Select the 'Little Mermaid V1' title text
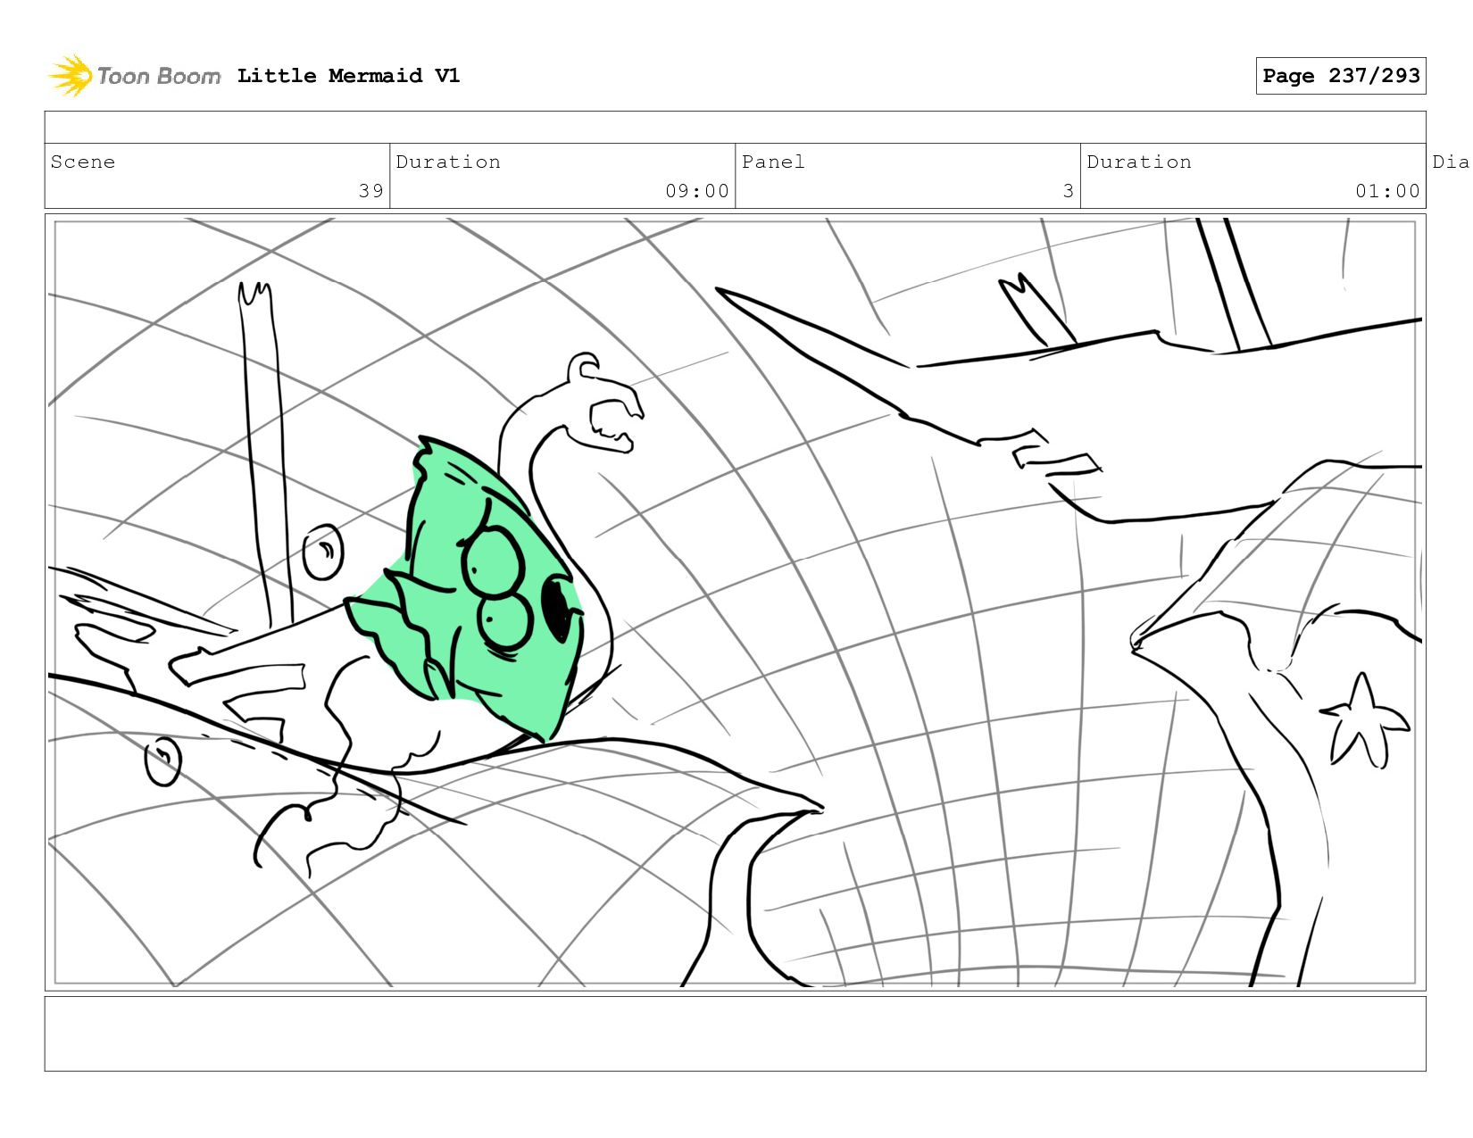Screen dimensions: 1473x1138 pyautogui.click(x=348, y=76)
